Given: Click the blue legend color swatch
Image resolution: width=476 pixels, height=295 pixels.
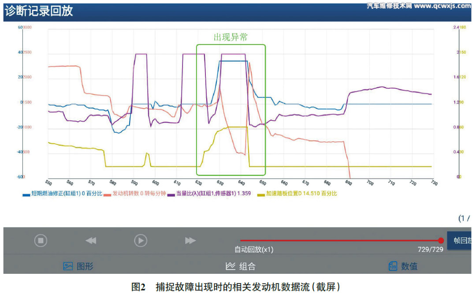Looking at the screenshot, I should [26, 194].
